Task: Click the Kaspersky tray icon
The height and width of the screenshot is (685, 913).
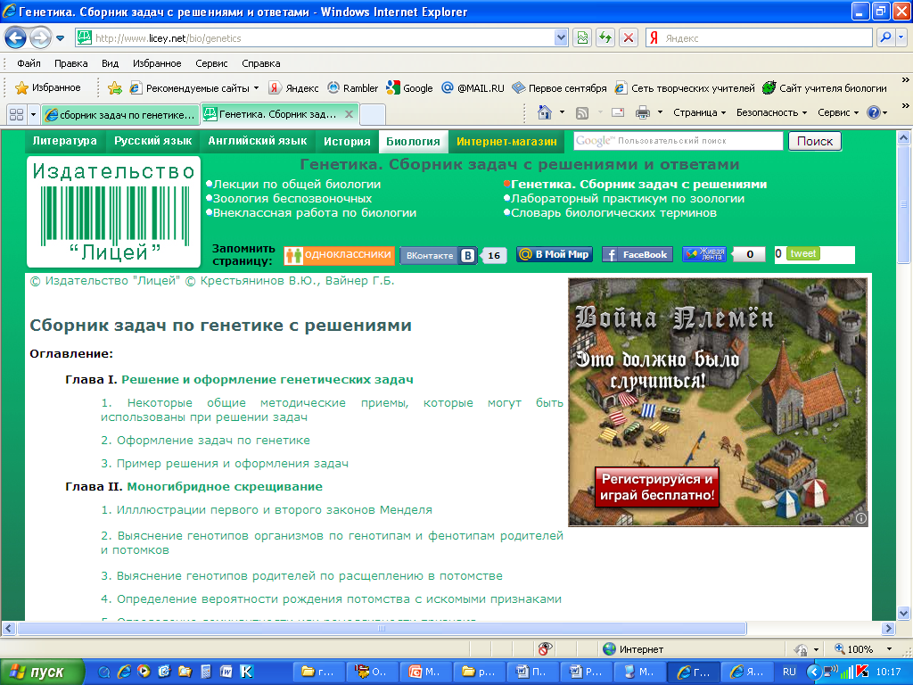Action: [x=863, y=672]
